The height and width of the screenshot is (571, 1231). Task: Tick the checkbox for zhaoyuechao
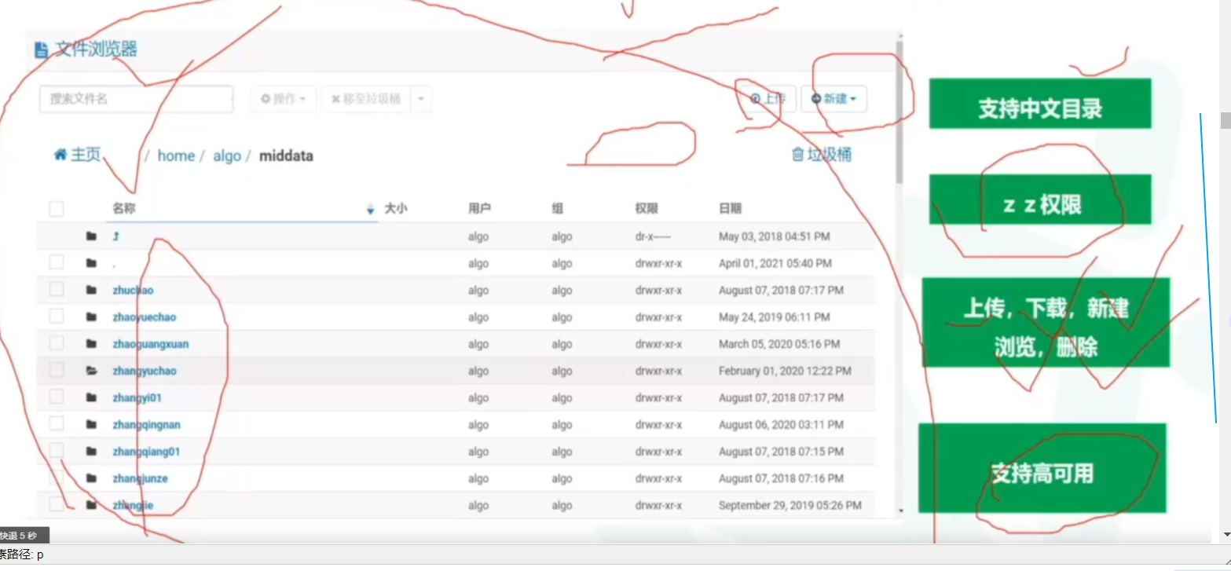pyautogui.click(x=57, y=317)
